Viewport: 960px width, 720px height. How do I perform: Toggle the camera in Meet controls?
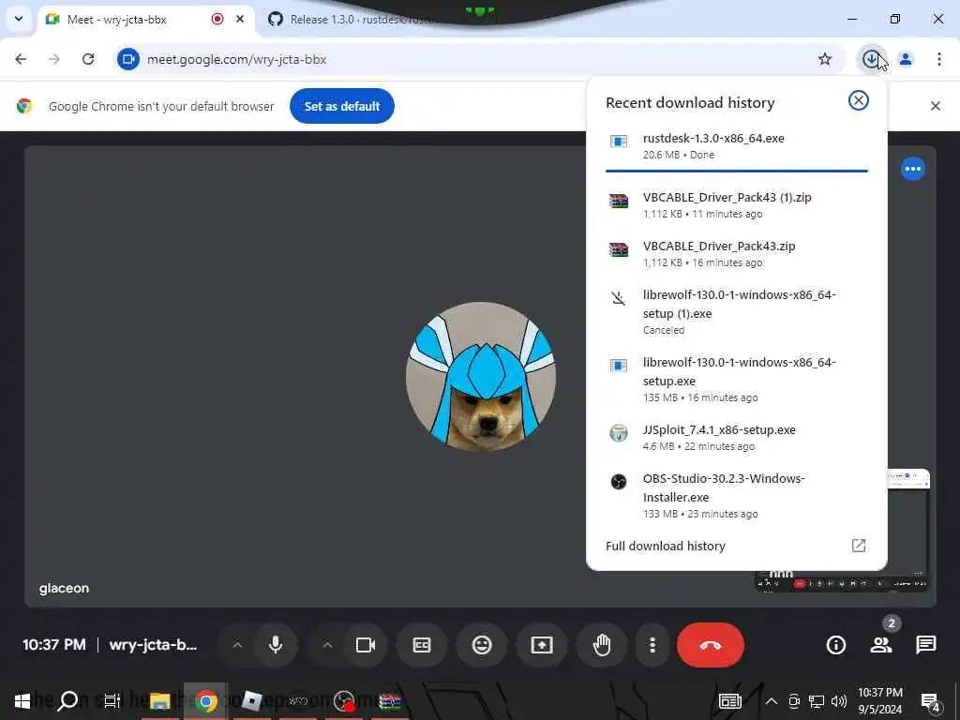pos(366,645)
